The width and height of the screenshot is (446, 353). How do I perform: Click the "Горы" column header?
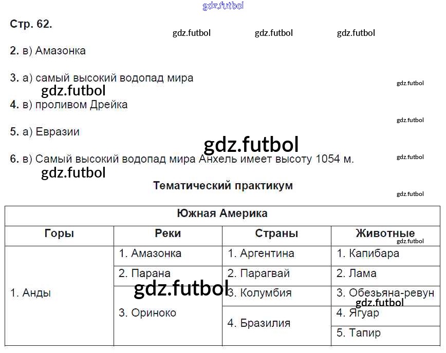[59, 233]
